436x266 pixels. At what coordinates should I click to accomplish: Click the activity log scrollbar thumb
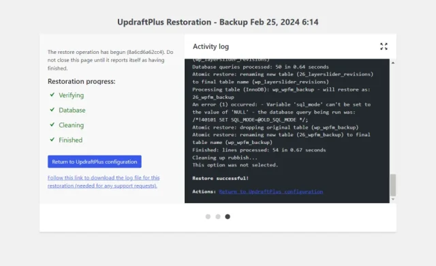393,185
